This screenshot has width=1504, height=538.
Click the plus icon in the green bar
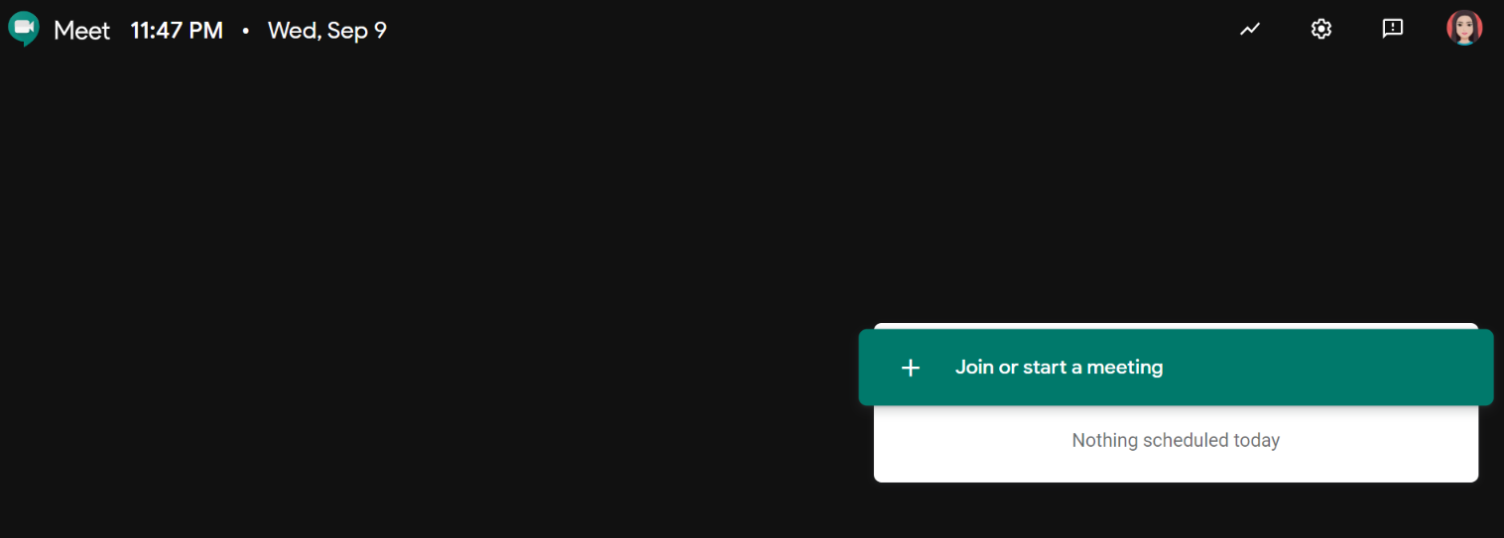(x=911, y=368)
